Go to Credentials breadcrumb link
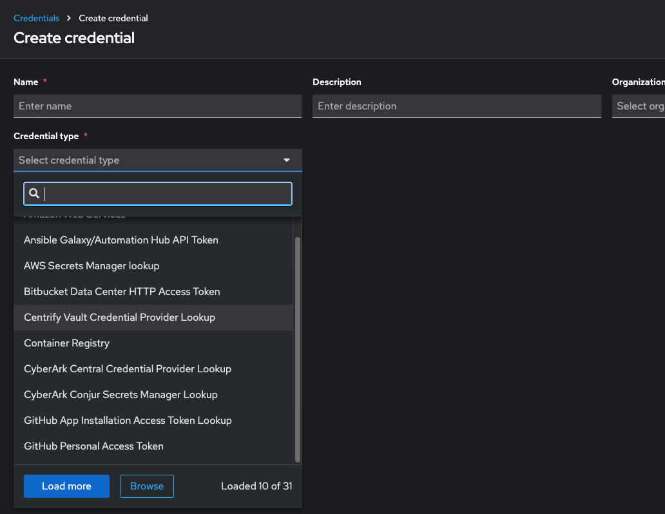This screenshot has width=665, height=514. pyautogui.click(x=37, y=18)
